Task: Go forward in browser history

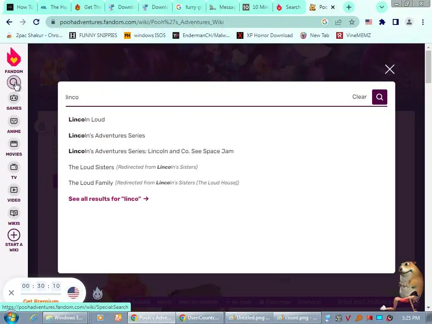Action: tap(23, 22)
